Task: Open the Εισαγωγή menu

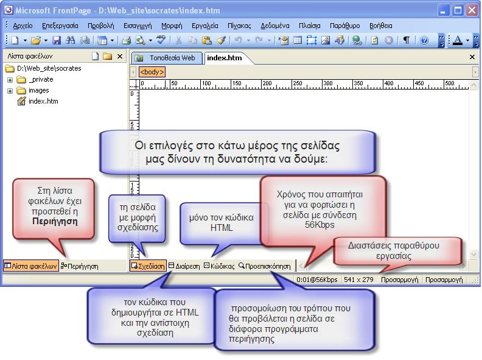Action: (138, 26)
